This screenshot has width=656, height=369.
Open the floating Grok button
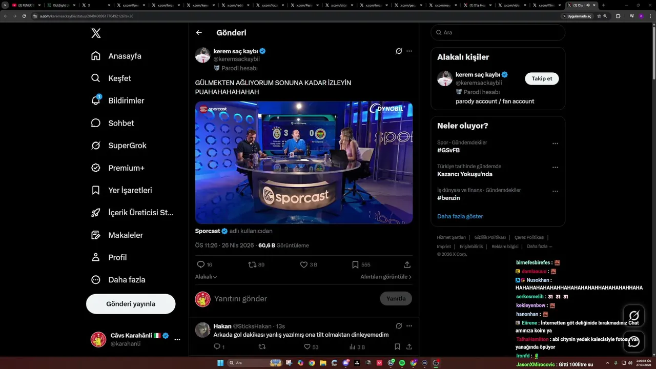click(634, 315)
